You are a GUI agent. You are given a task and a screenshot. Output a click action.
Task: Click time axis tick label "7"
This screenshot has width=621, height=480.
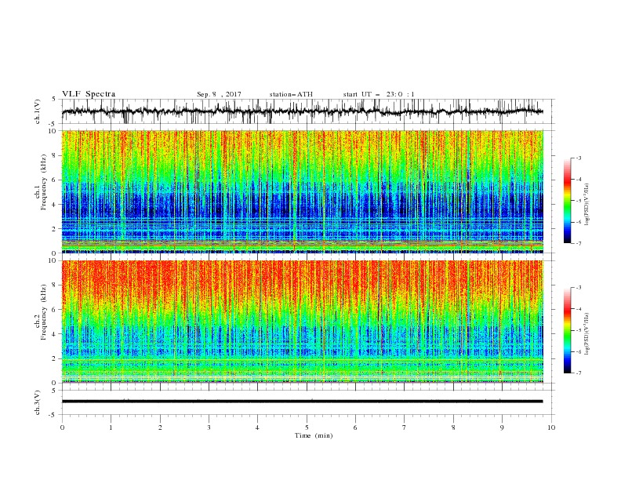pos(405,427)
